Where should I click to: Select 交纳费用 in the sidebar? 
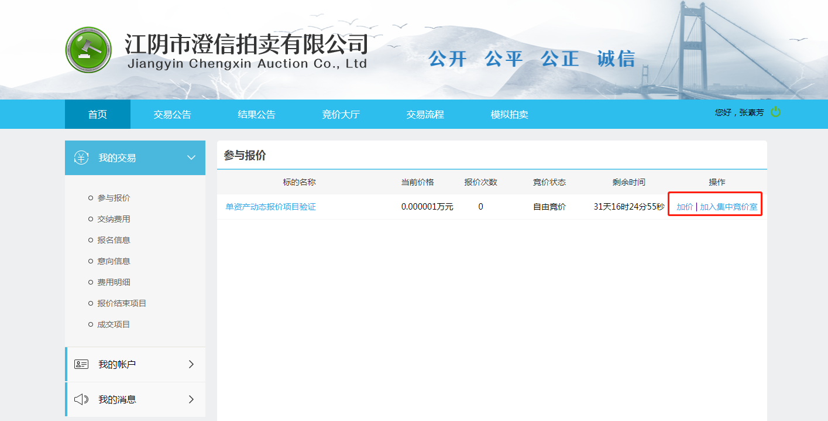coord(114,219)
